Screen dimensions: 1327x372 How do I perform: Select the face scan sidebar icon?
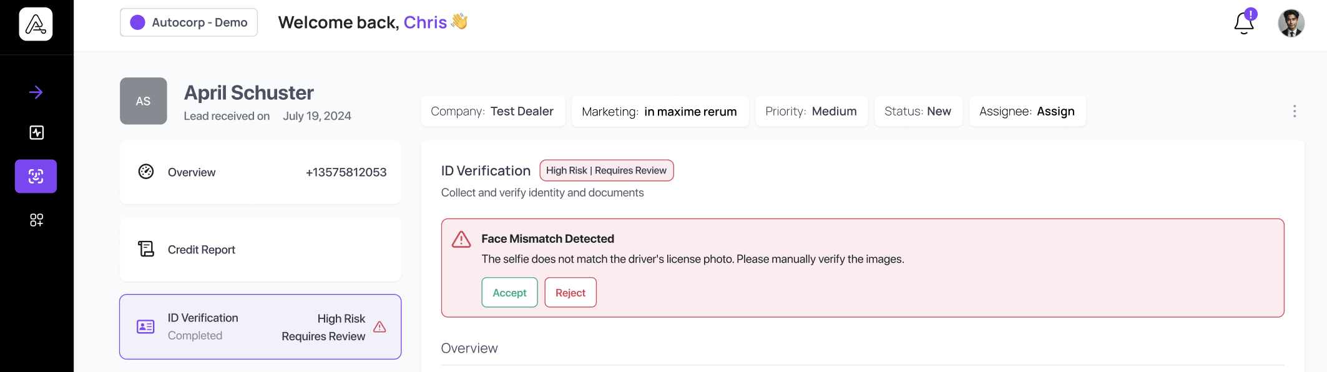pos(36,176)
